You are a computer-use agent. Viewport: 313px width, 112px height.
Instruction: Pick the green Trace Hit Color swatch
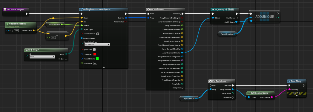(x=97, y=59)
